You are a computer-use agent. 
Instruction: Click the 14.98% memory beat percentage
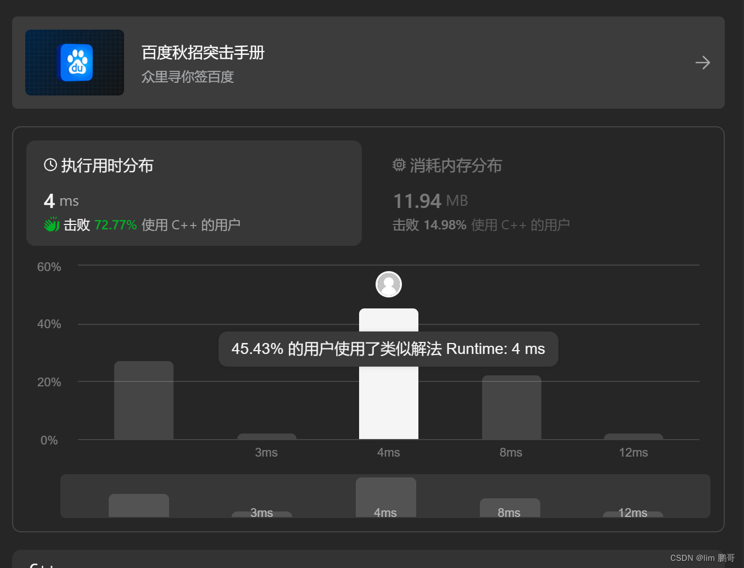pyautogui.click(x=445, y=225)
